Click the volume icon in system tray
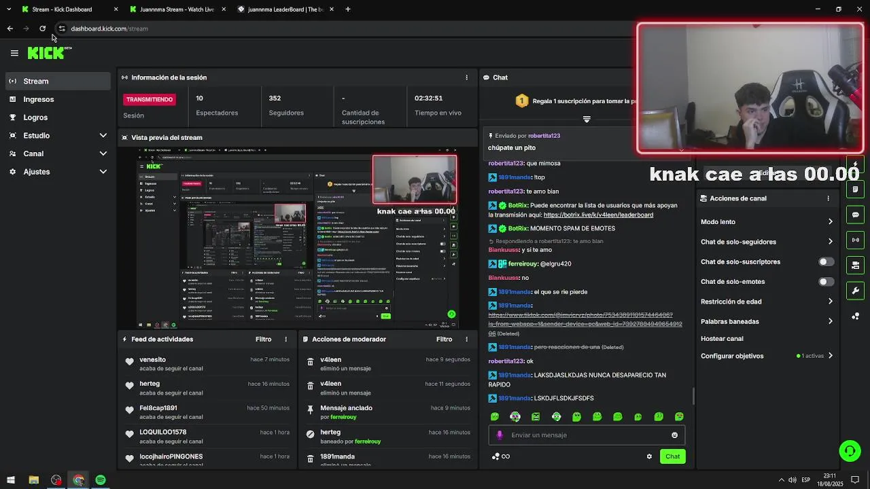870x489 pixels. (x=793, y=480)
